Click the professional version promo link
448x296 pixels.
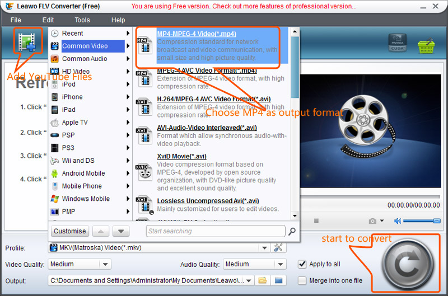pos(244,6)
